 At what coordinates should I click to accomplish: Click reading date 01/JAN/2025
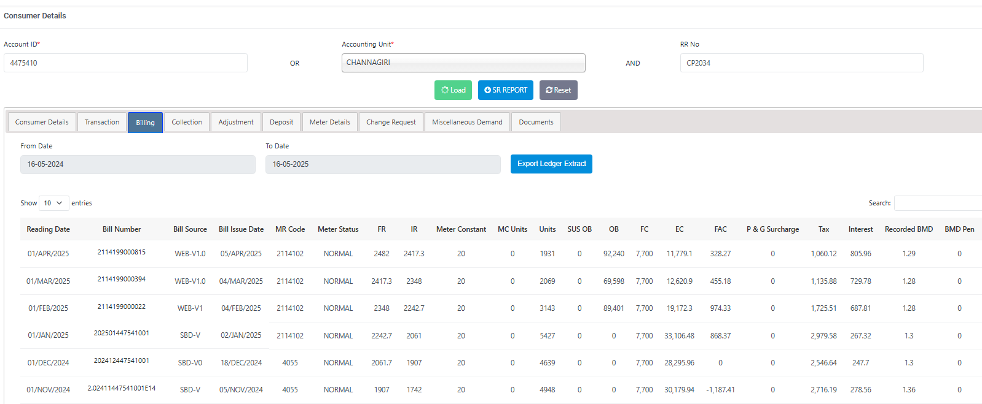click(48, 335)
